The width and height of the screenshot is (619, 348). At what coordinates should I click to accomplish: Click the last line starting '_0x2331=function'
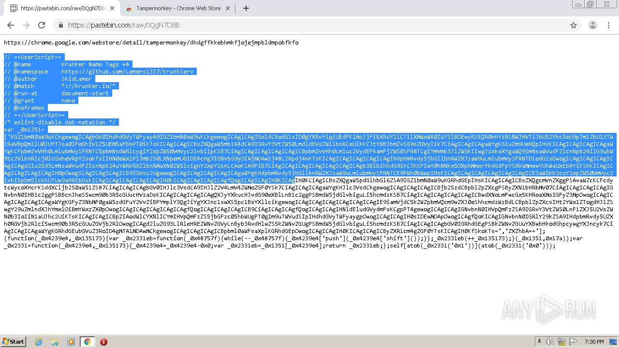[280, 246]
